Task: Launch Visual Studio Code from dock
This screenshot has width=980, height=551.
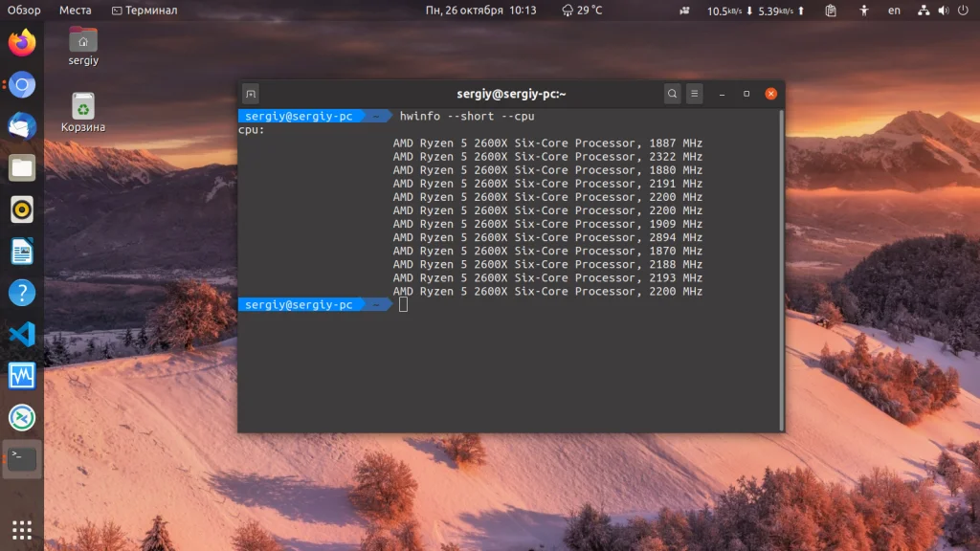Action: click(x=22, y=334)
